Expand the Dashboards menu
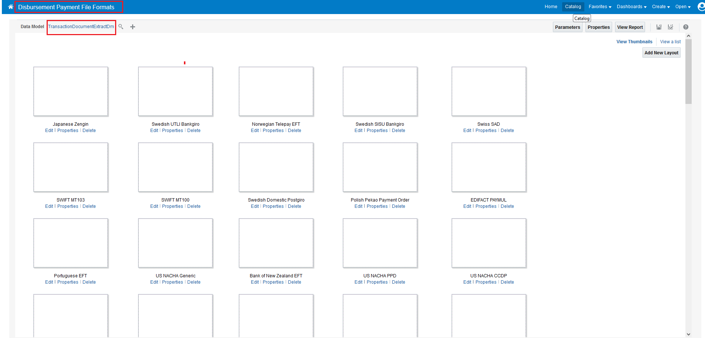 click(x=632, y=7)
